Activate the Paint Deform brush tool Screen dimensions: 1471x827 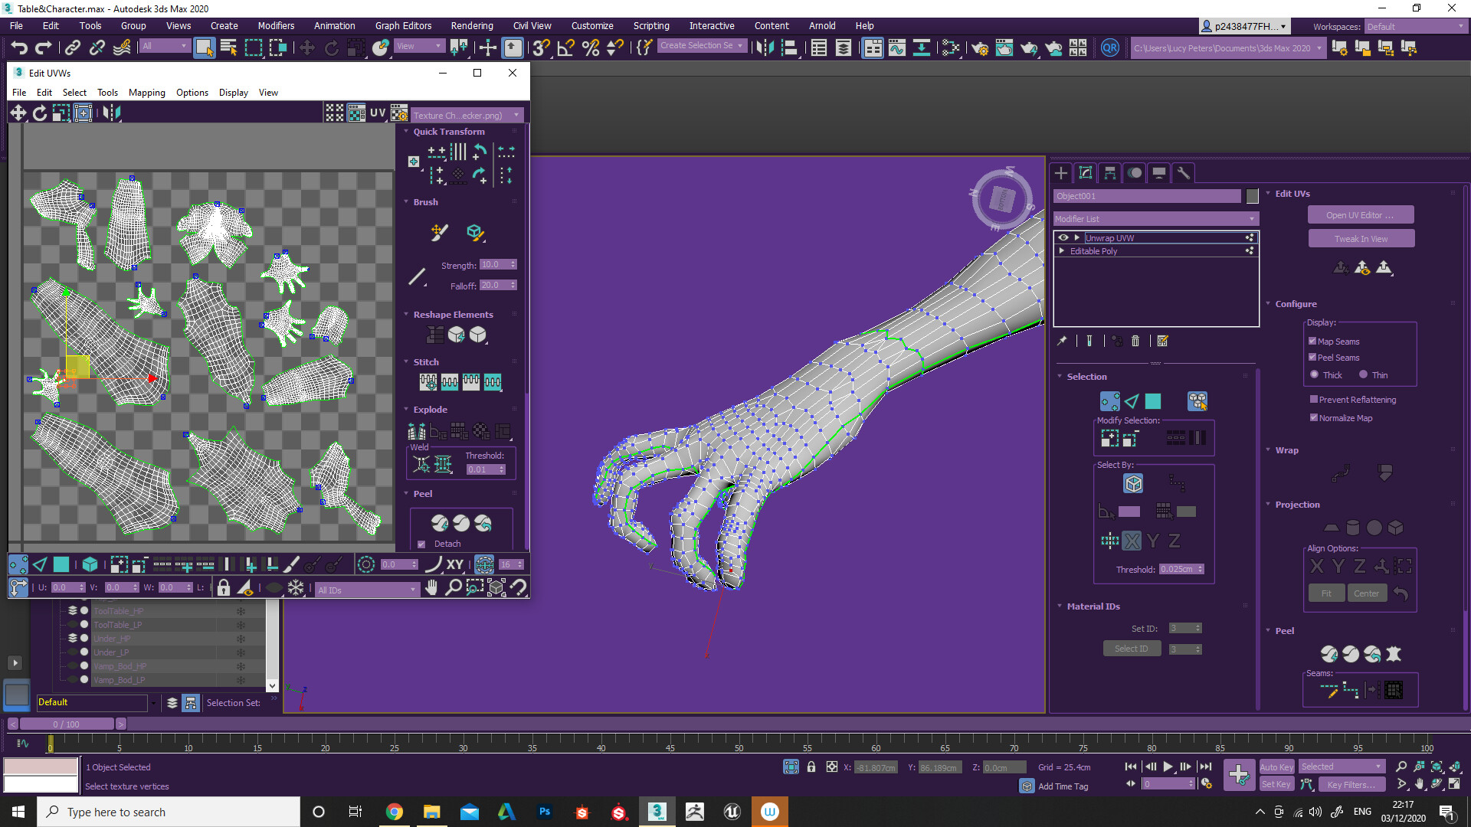click(x=438, y=233)
